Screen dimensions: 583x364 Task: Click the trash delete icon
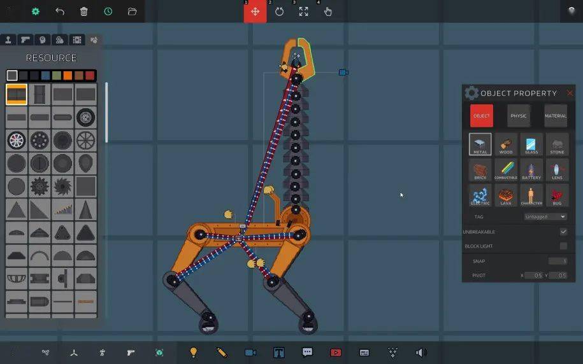[83, 11]
